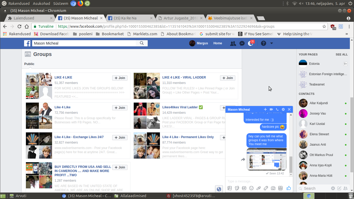Send a thumbs-up like in the chat
This screenshot has width=354, height=199.
tap(289, 188)
